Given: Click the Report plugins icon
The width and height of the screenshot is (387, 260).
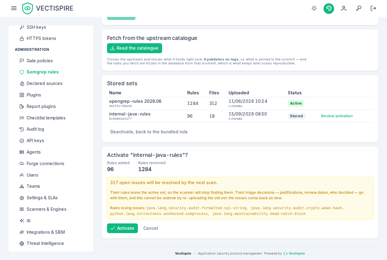Looking at the screenshot, I should pyautogui.click(x=22, y=106).
